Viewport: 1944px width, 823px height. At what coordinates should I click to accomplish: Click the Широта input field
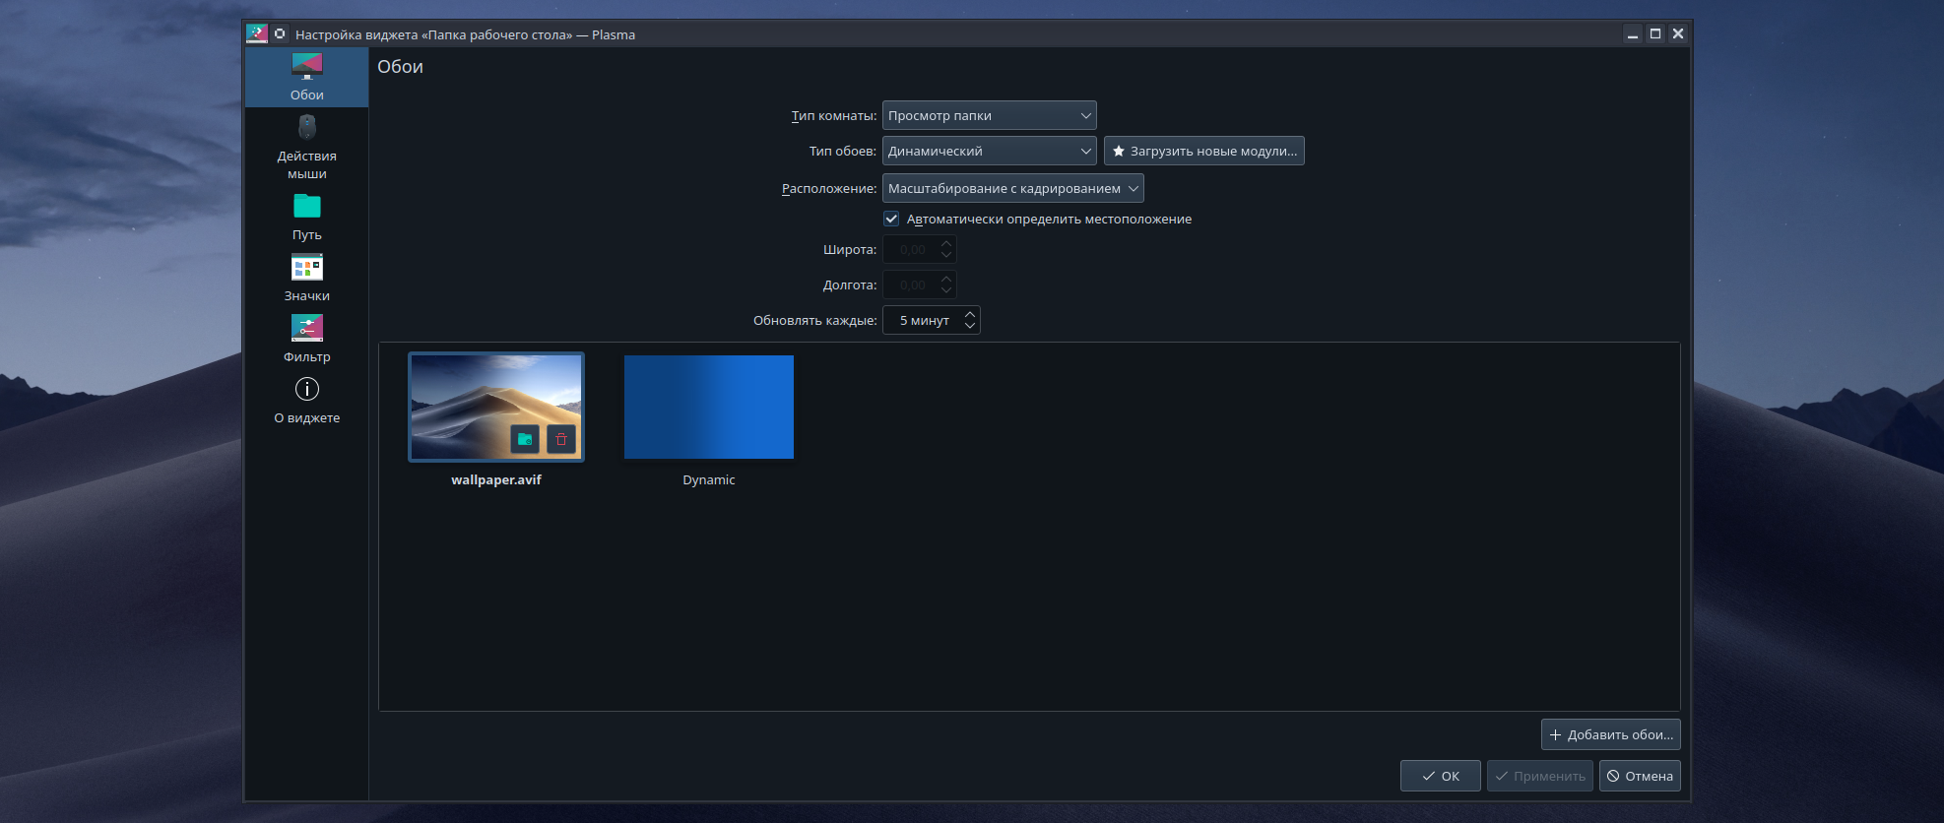pos(919,249)
